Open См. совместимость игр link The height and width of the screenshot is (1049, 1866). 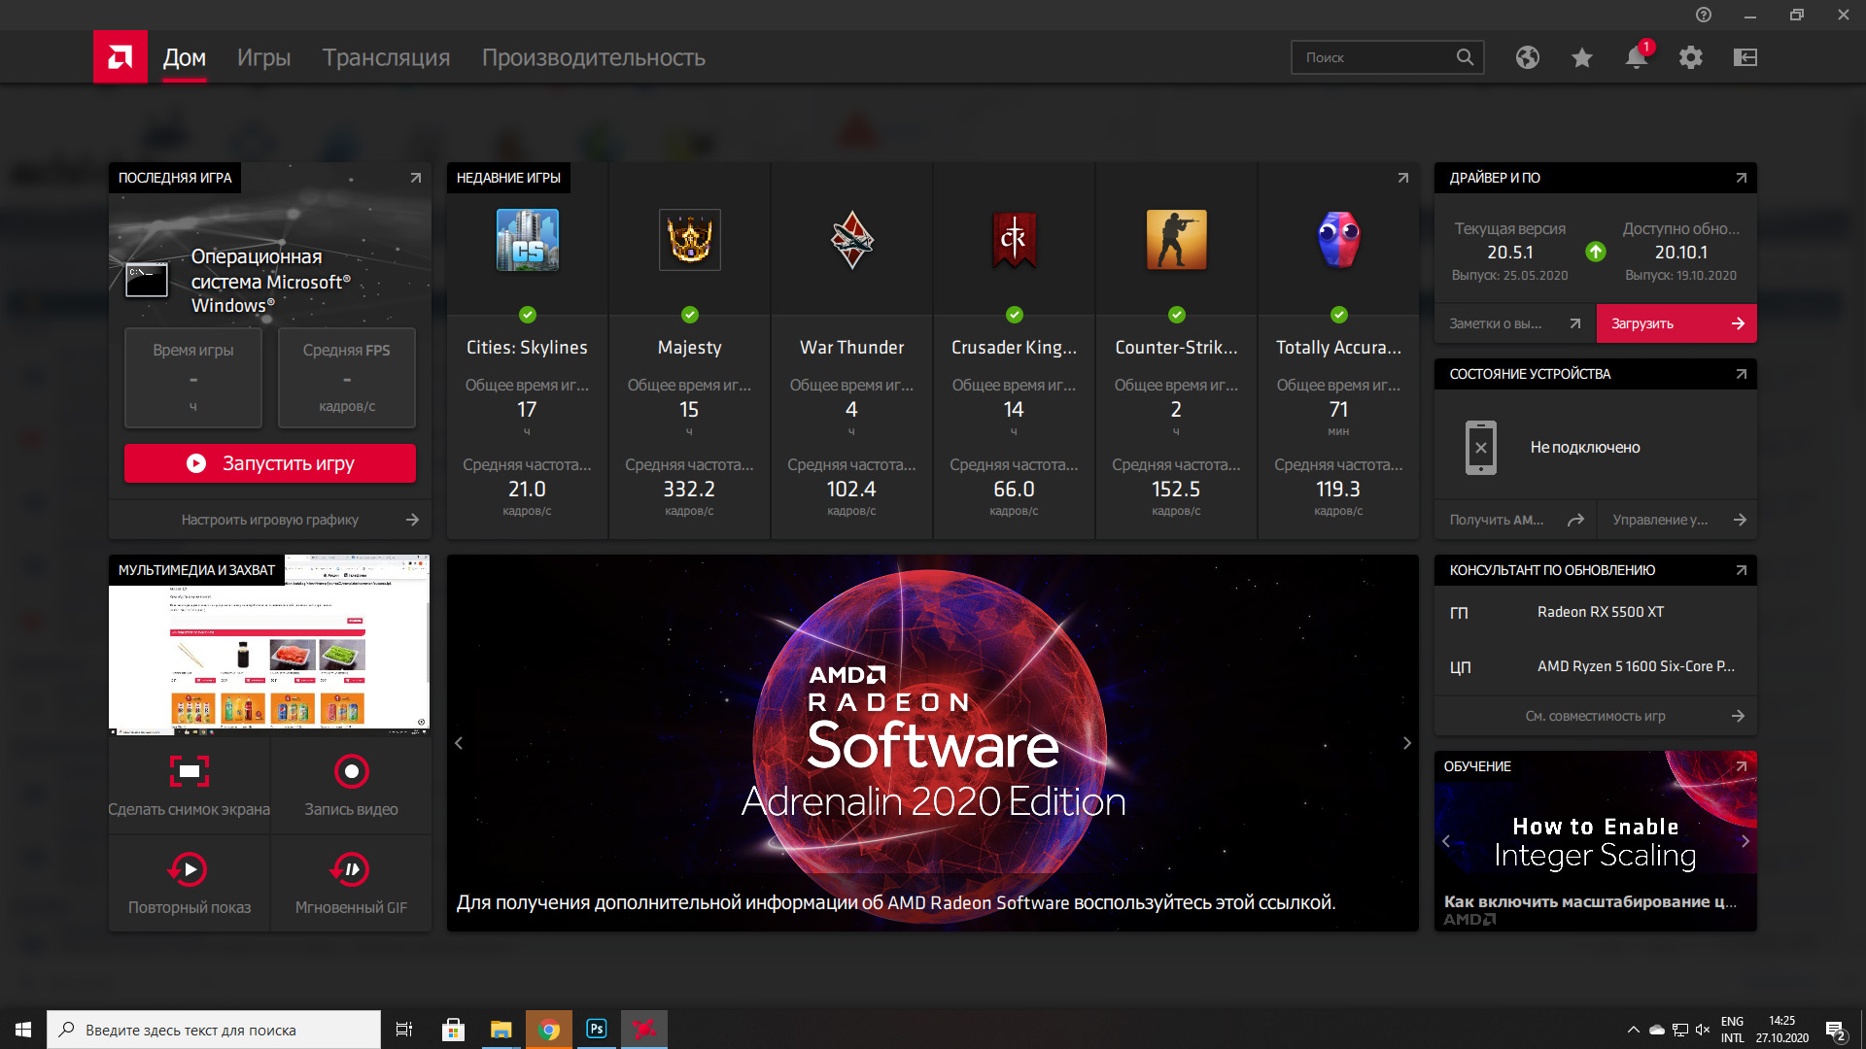pyautogui.click(x=1595, y=716)
